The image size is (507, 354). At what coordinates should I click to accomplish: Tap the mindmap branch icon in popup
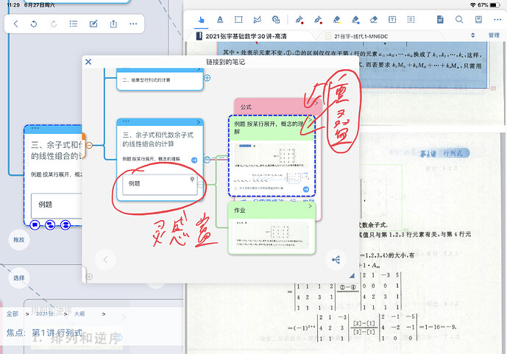coord(336,260)
